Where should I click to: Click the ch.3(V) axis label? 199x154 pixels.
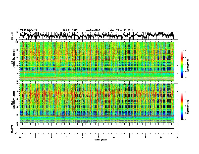click(x=12, y=129)
